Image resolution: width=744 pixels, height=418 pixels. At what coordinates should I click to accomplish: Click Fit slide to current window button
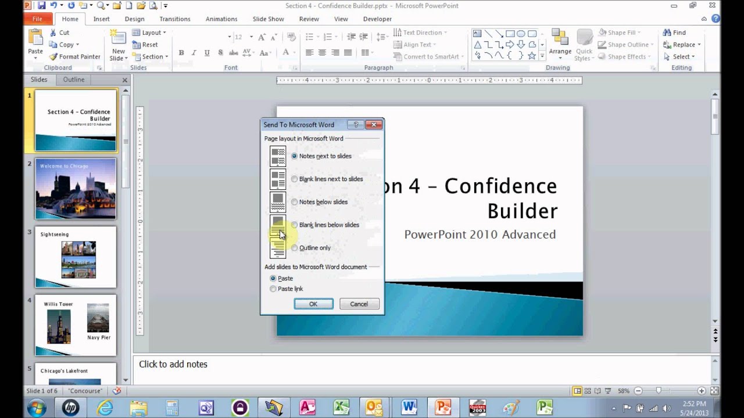coord(713,391)
